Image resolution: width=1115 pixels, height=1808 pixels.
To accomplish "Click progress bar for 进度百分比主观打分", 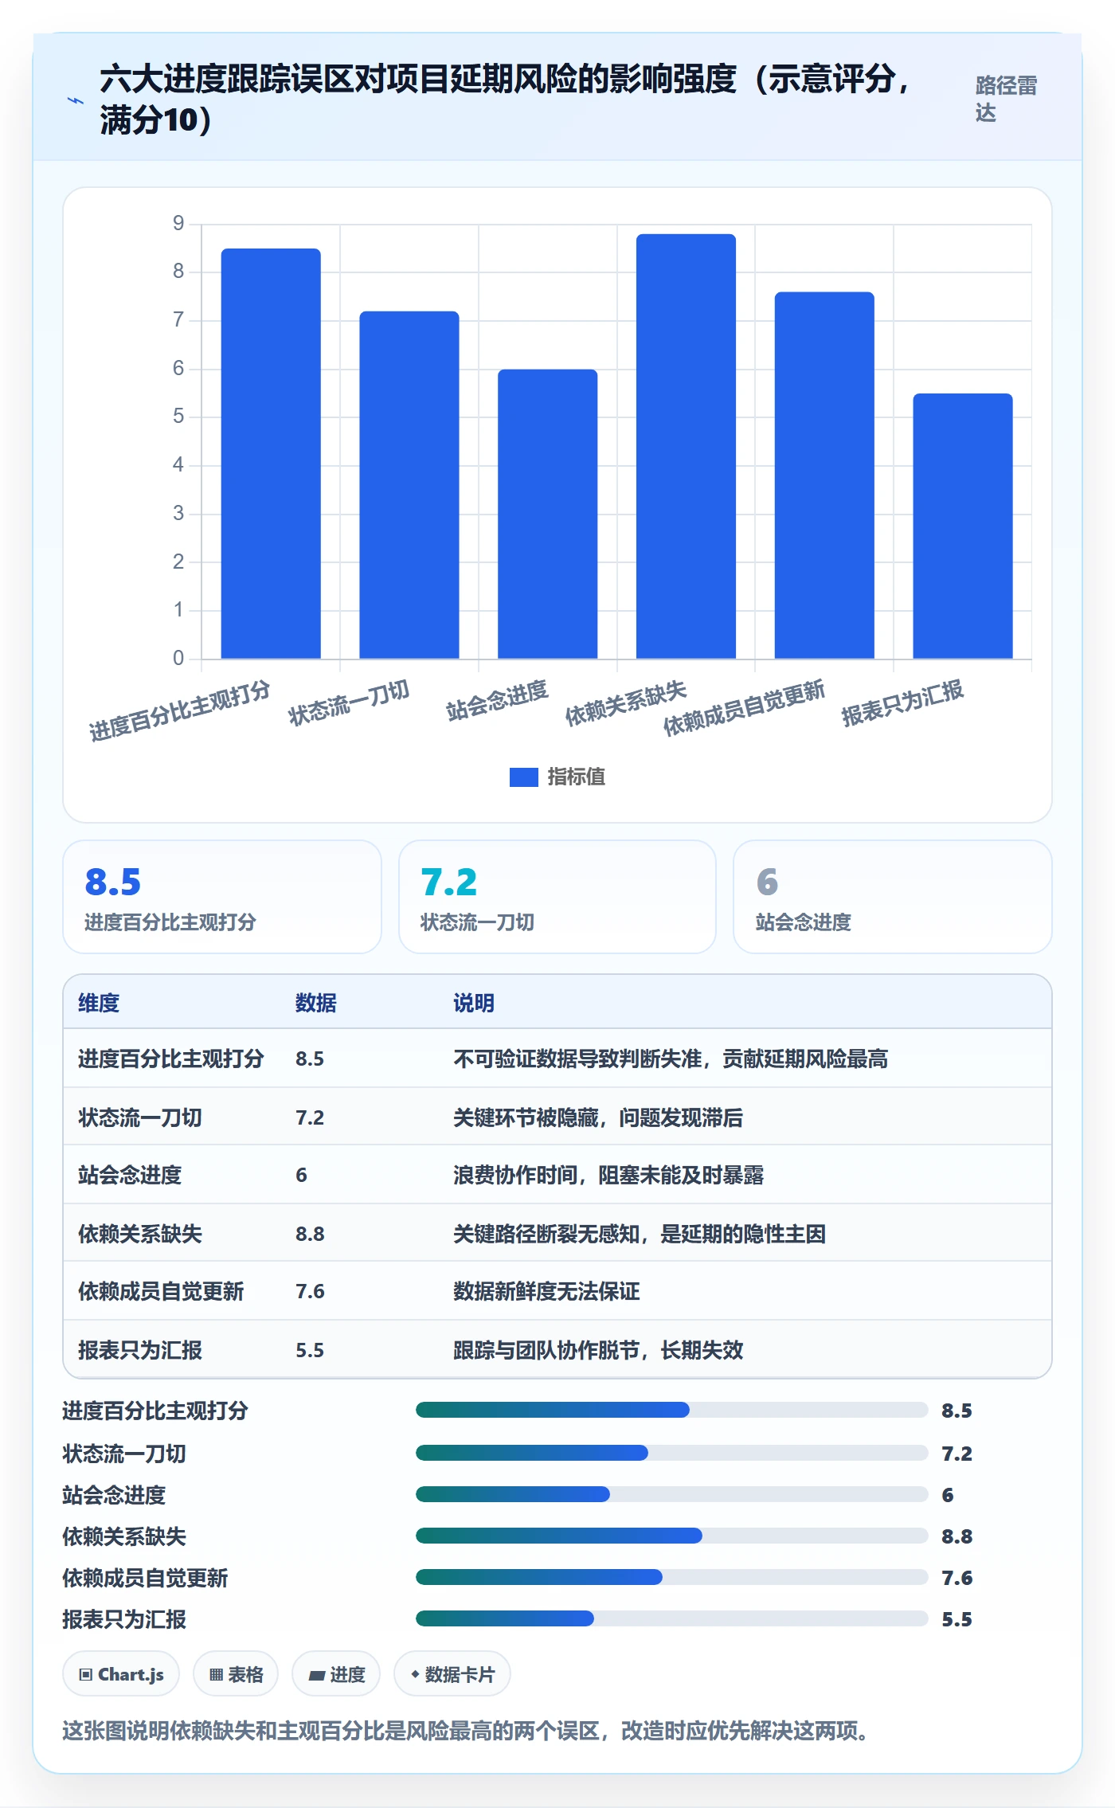I will click(x=672, y=1410).
